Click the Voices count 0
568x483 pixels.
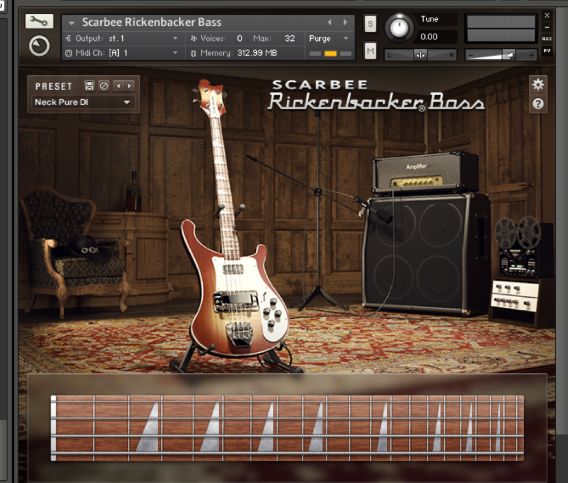(240, 39)
